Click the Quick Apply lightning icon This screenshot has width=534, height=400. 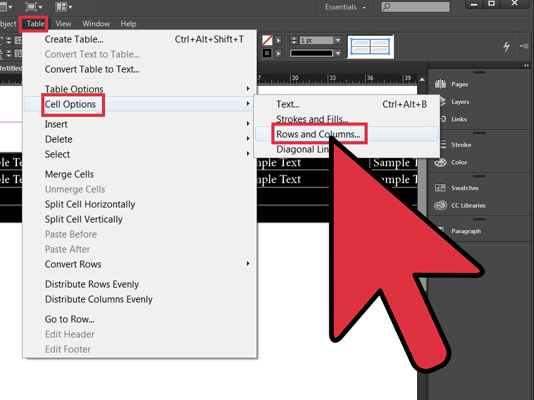(x=506, y=46)
